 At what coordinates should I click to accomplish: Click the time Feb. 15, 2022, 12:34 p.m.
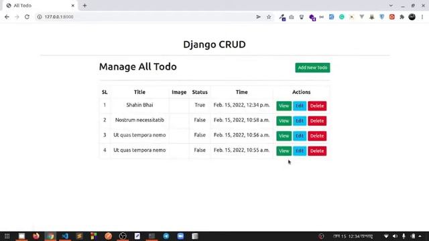(241, 105)
